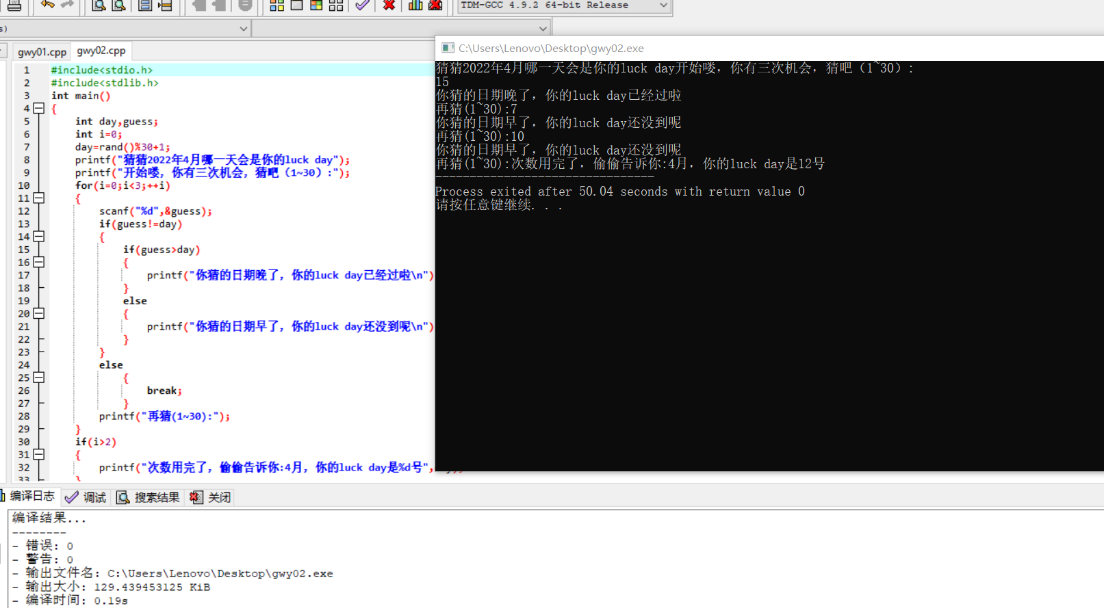Click the Compile toolbar icon
Image resolution: width=1104 pixels, height=608 pixels.
point(277,5)
